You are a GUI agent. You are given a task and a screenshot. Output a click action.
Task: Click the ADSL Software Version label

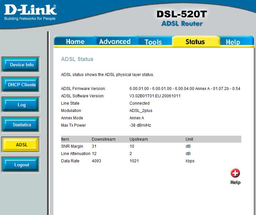[83, 96]
